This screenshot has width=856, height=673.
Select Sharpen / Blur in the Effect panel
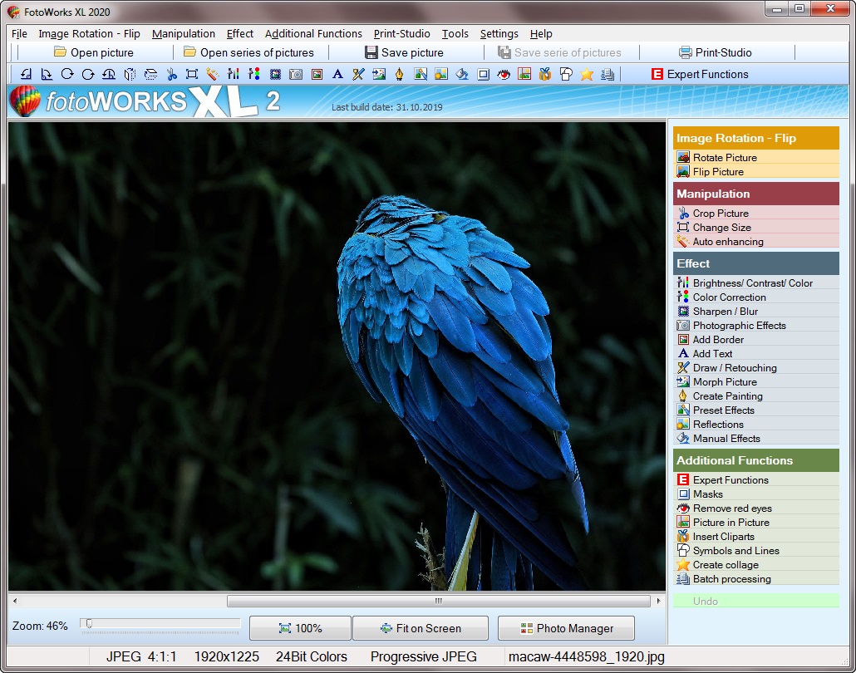(725, 312)
